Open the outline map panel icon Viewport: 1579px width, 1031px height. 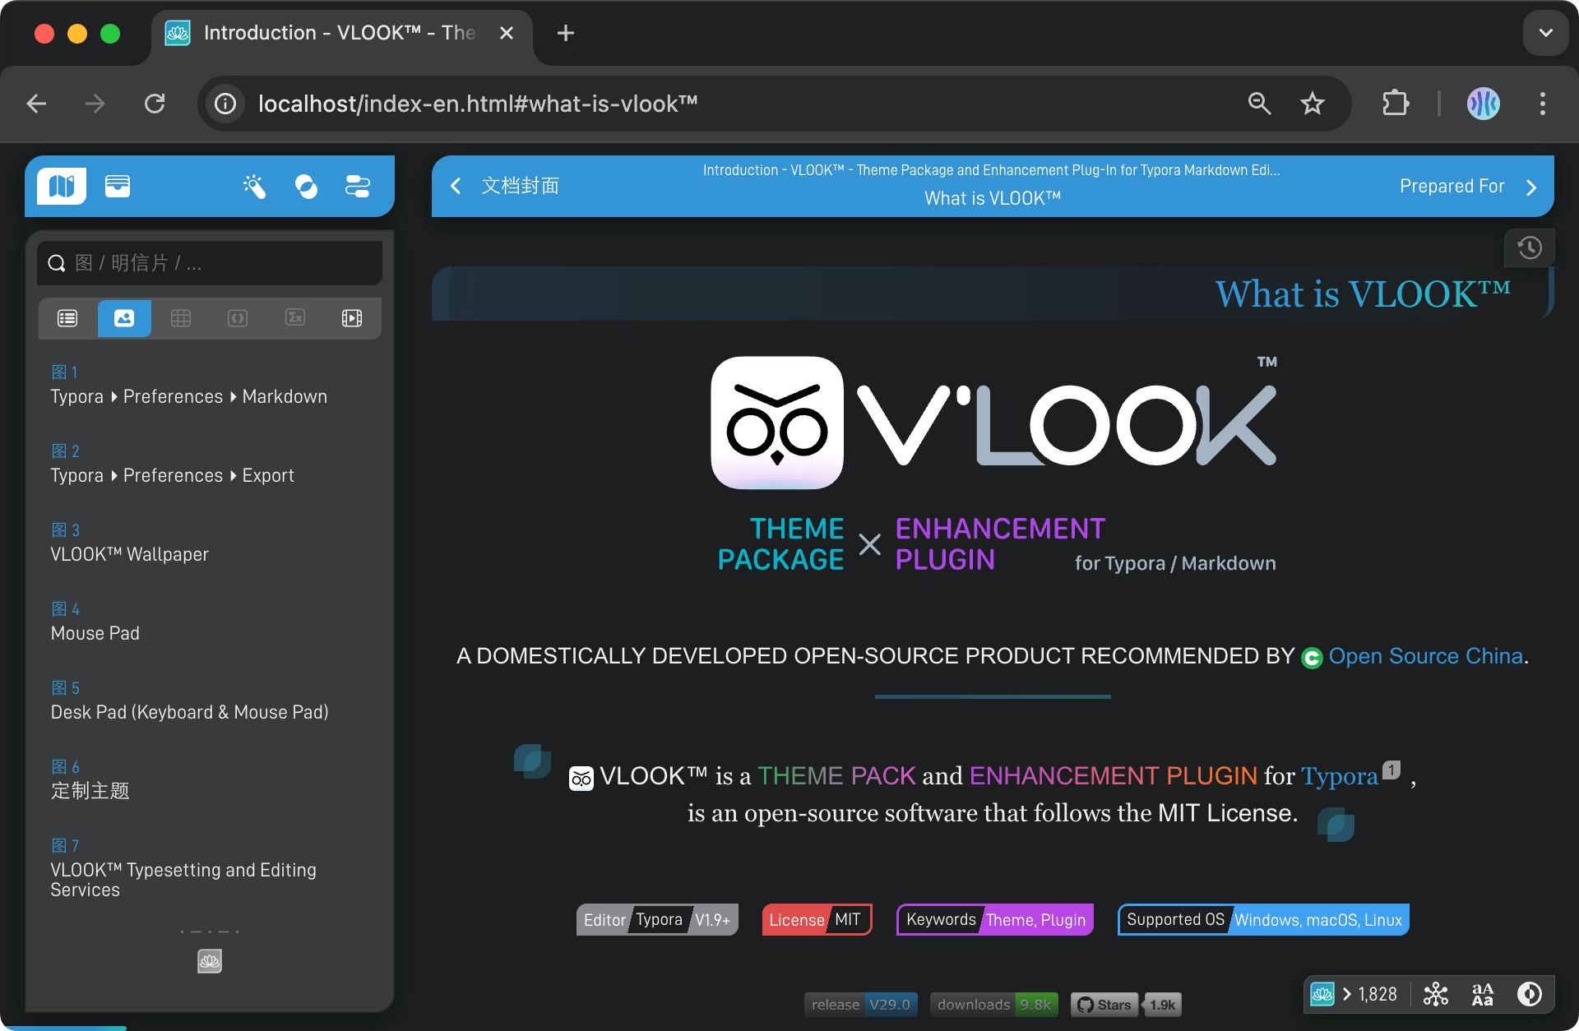62,186
